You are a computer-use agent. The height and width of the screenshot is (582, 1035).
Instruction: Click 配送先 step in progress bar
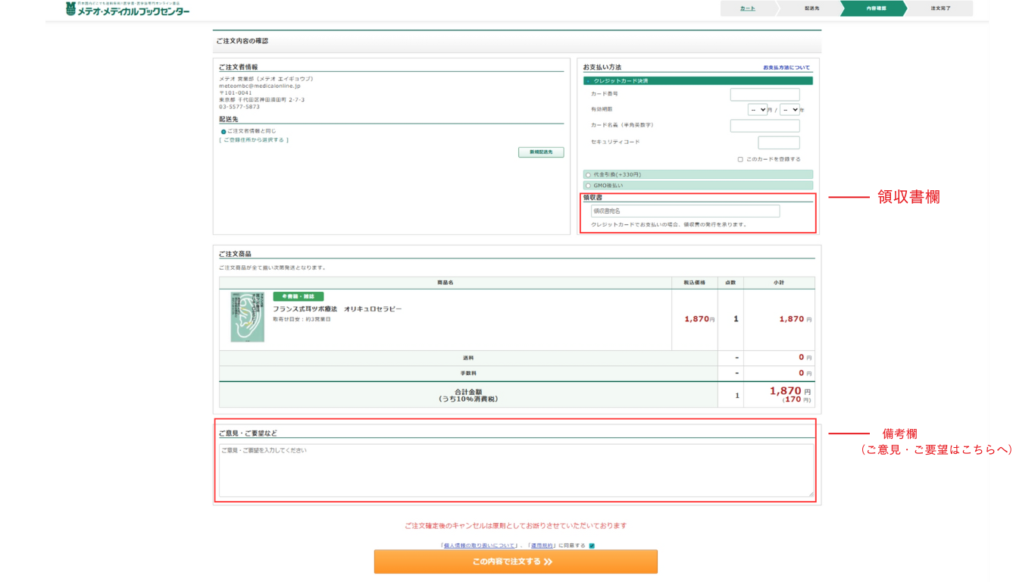click(811, 8)
